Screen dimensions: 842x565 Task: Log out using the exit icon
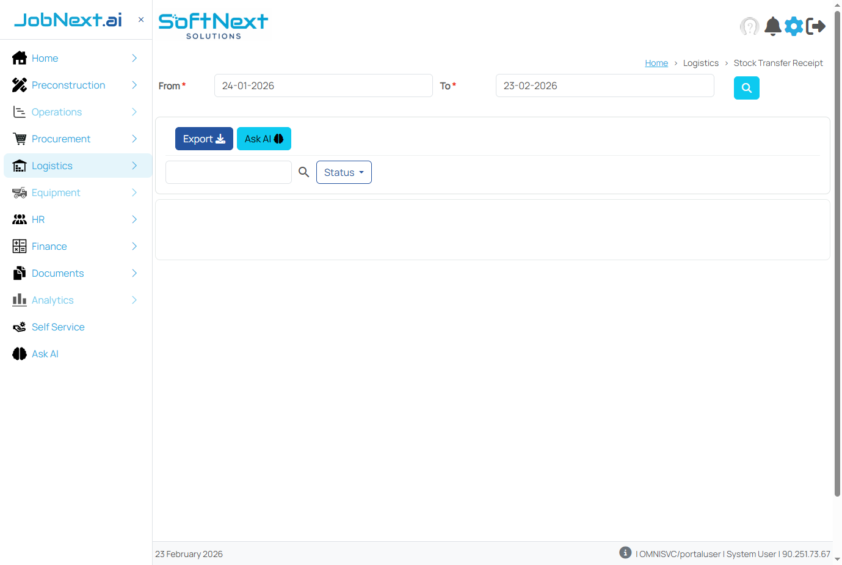click(x=816, y=26)
